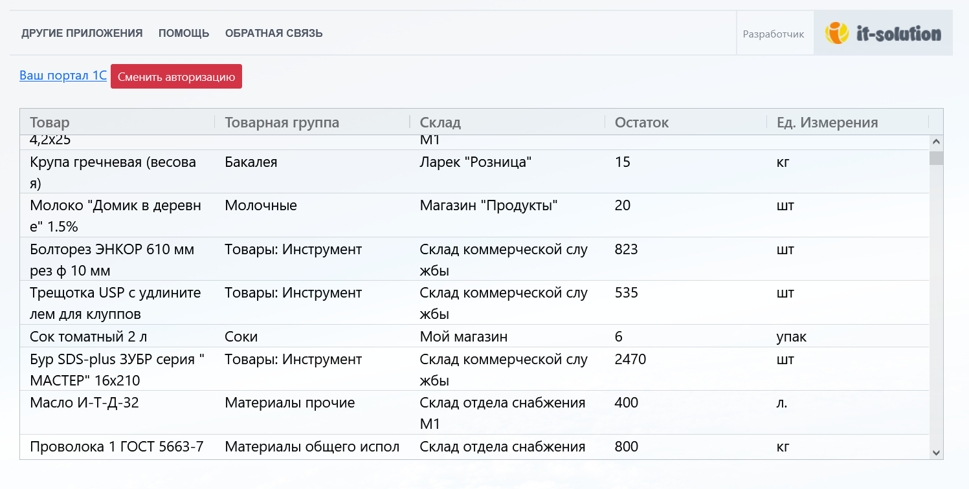The image size is (969, 489).
Task: Click the table scrollbar down arrow
Action: pyautogui.click(x=936, y=452)
